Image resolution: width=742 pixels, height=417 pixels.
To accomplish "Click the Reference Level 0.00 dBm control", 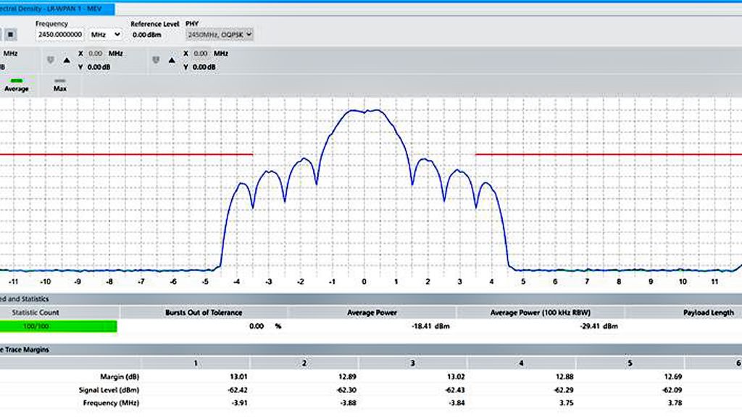I will (x=147, y=34).
